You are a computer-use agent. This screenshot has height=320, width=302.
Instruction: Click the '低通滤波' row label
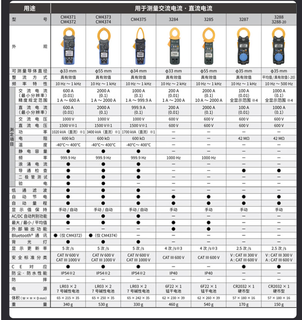30,190
